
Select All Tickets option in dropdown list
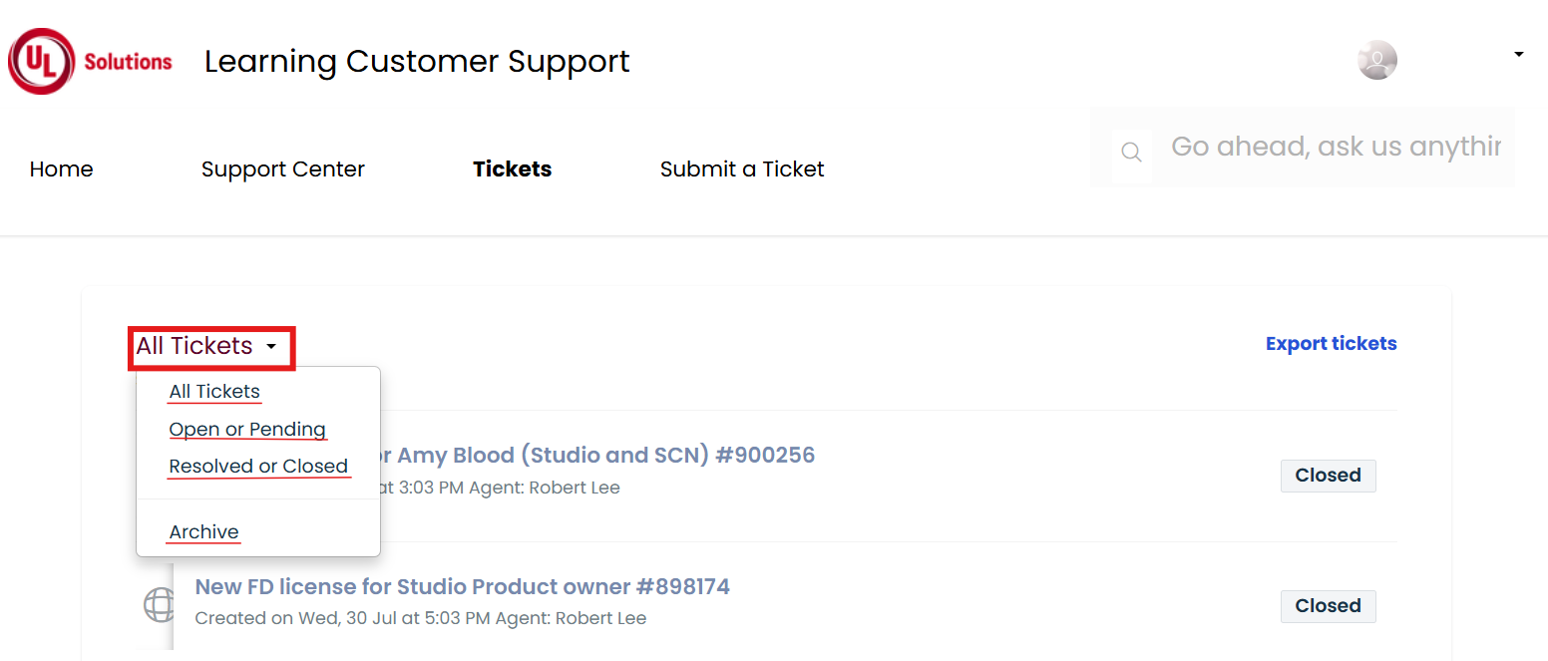point(214,392)
